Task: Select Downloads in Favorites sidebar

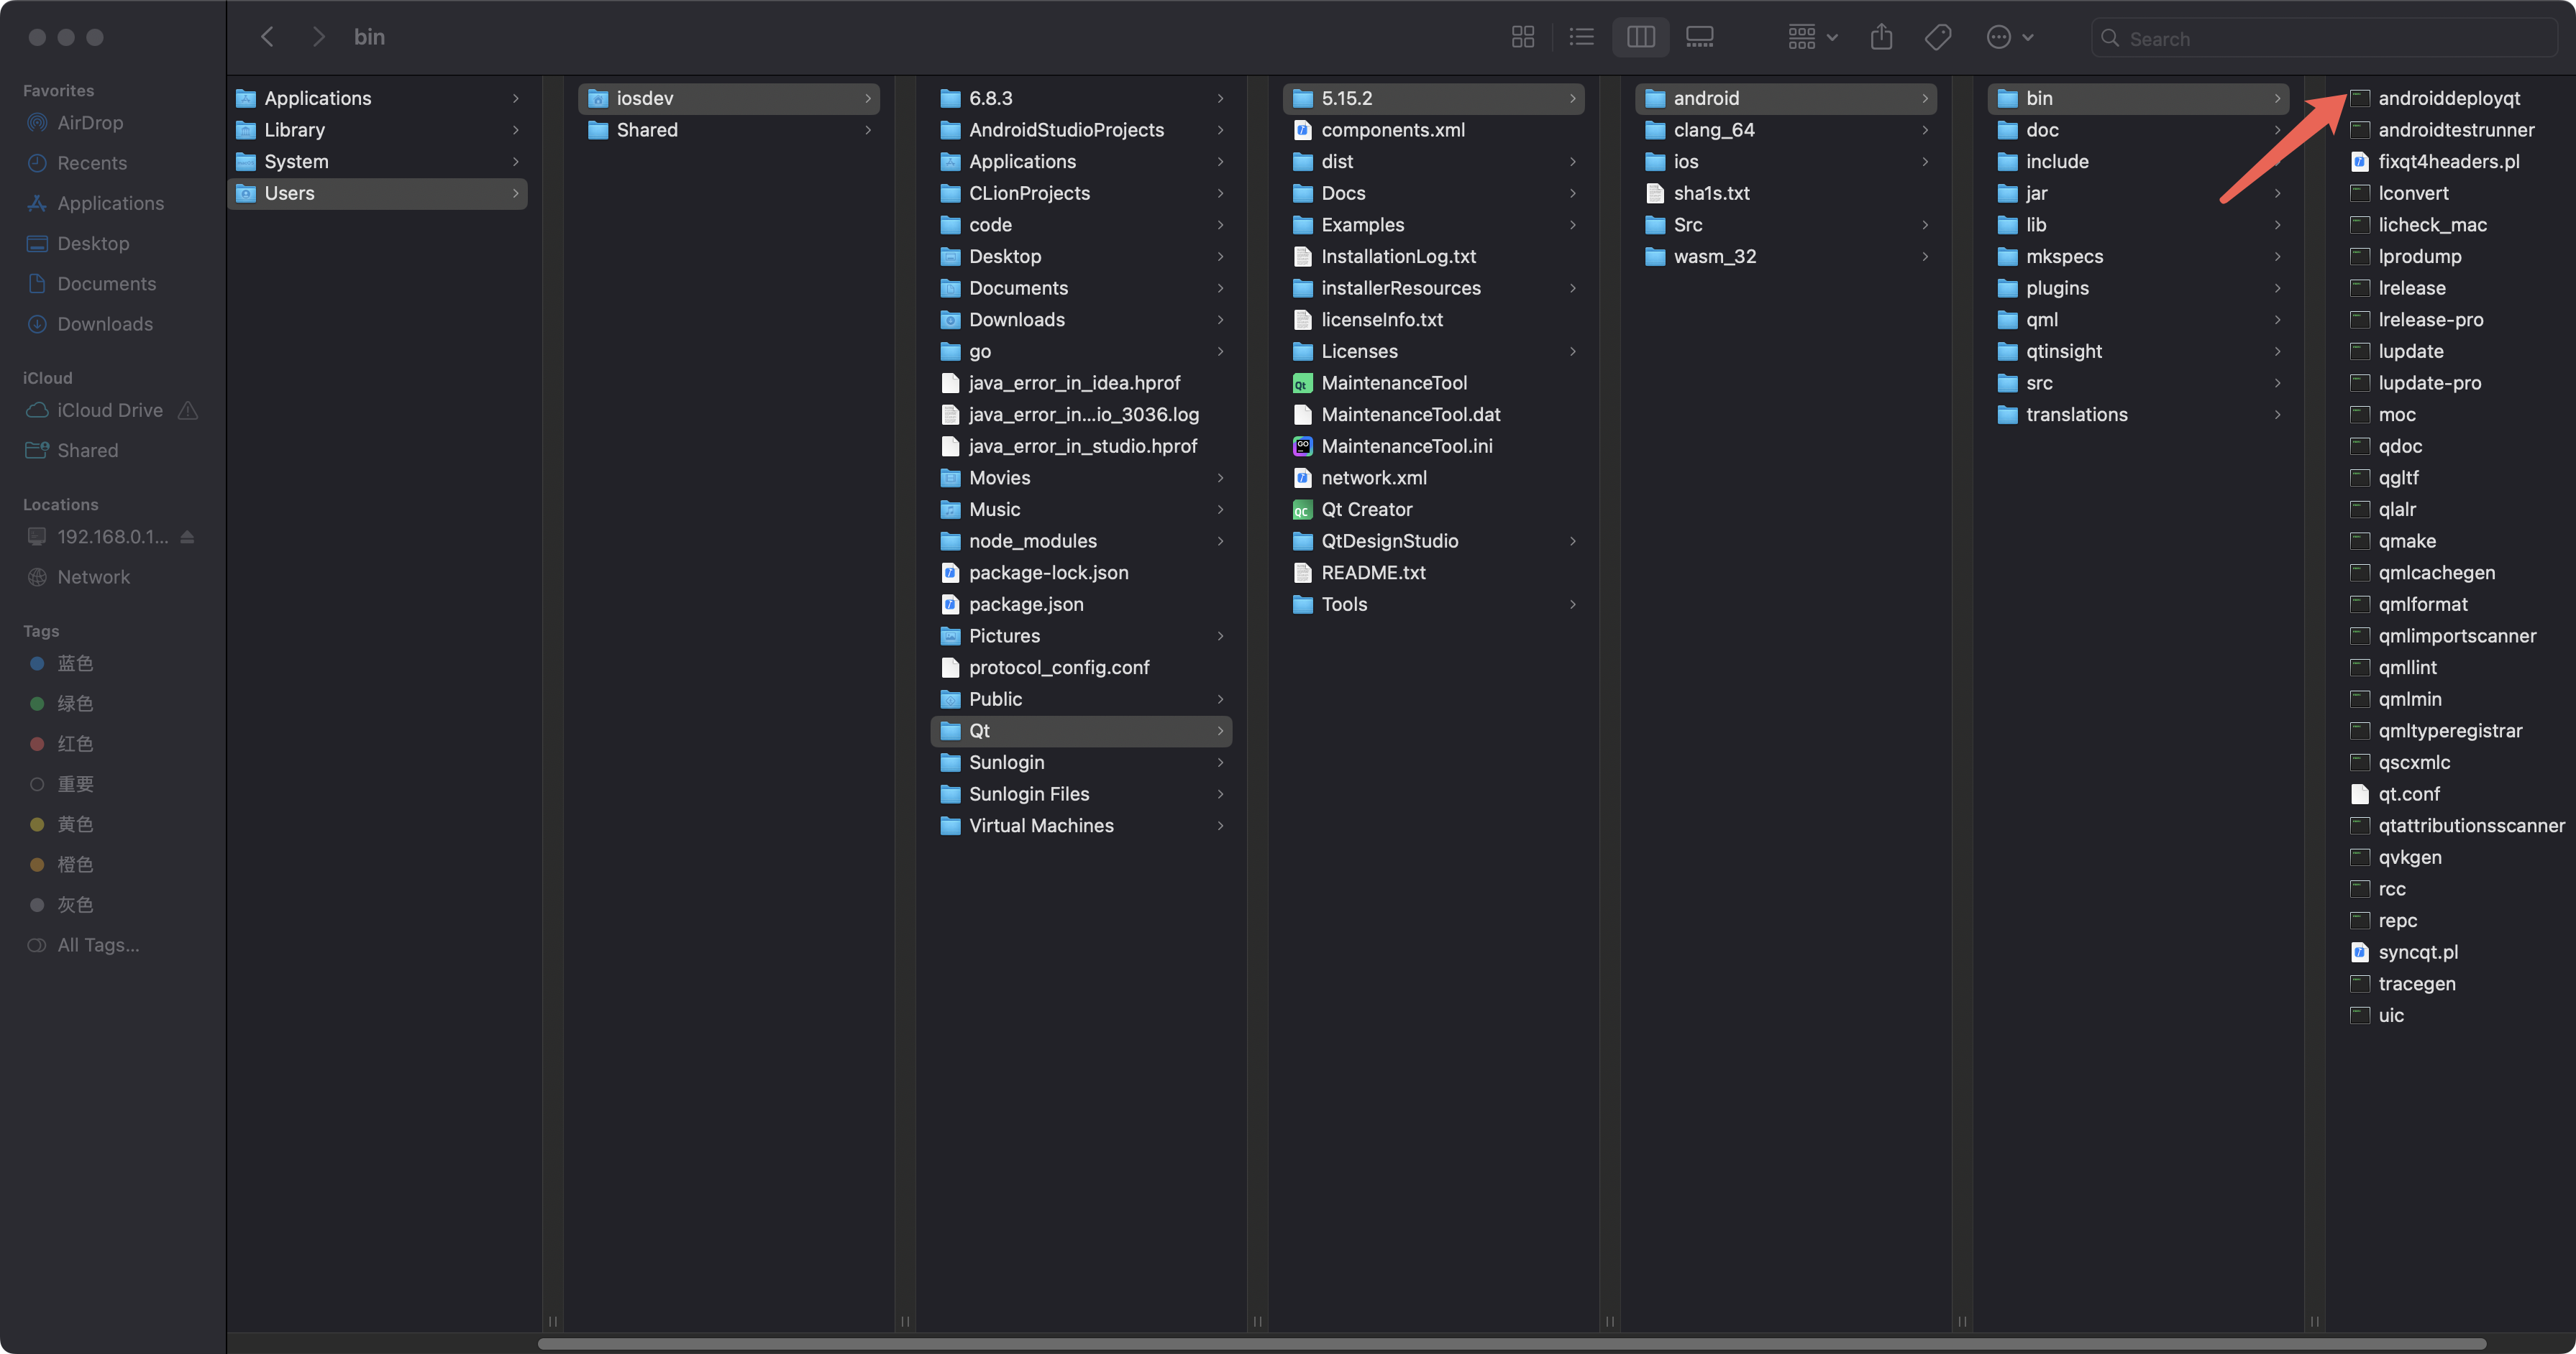Action: (x=105, y=323)
